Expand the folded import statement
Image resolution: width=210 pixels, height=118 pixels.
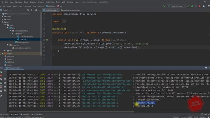(x=64, y=22)
